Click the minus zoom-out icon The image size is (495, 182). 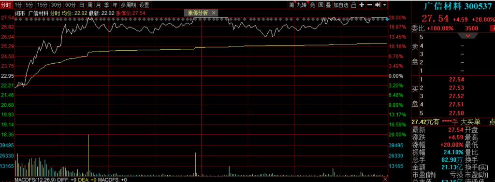coord(369,5)
